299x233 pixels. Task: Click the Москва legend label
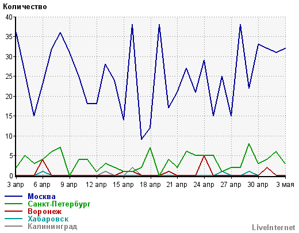point(41,196)
